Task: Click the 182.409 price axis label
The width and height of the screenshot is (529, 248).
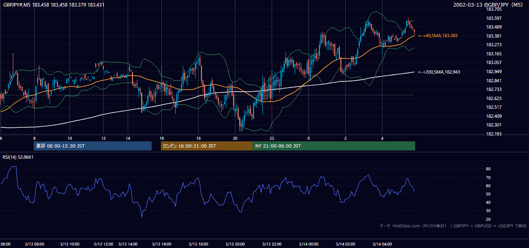Action: (494, 116)
